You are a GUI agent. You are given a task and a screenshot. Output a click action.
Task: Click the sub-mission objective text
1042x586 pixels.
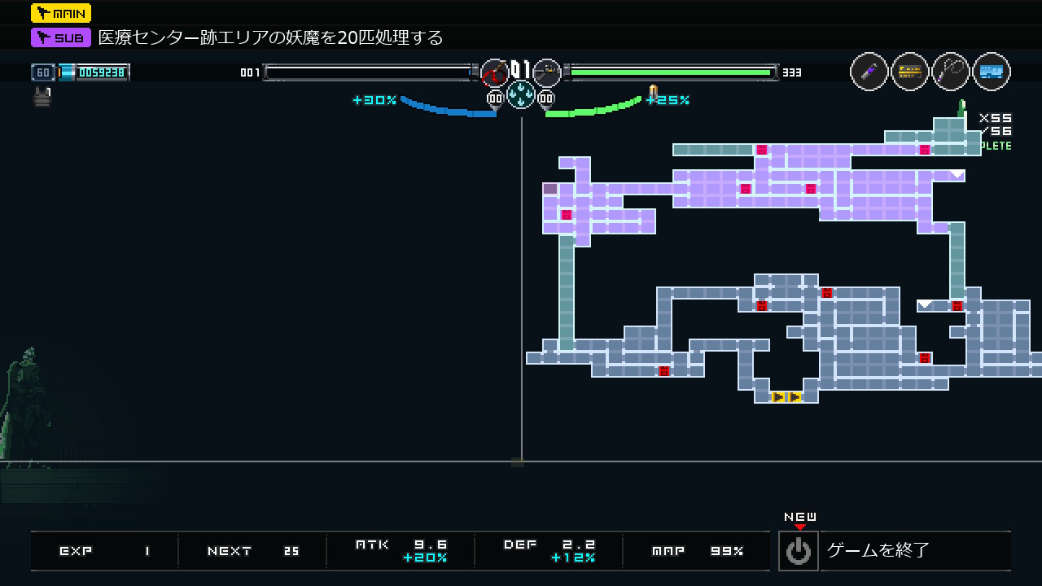pyautogui.click(x=270, y=37)
